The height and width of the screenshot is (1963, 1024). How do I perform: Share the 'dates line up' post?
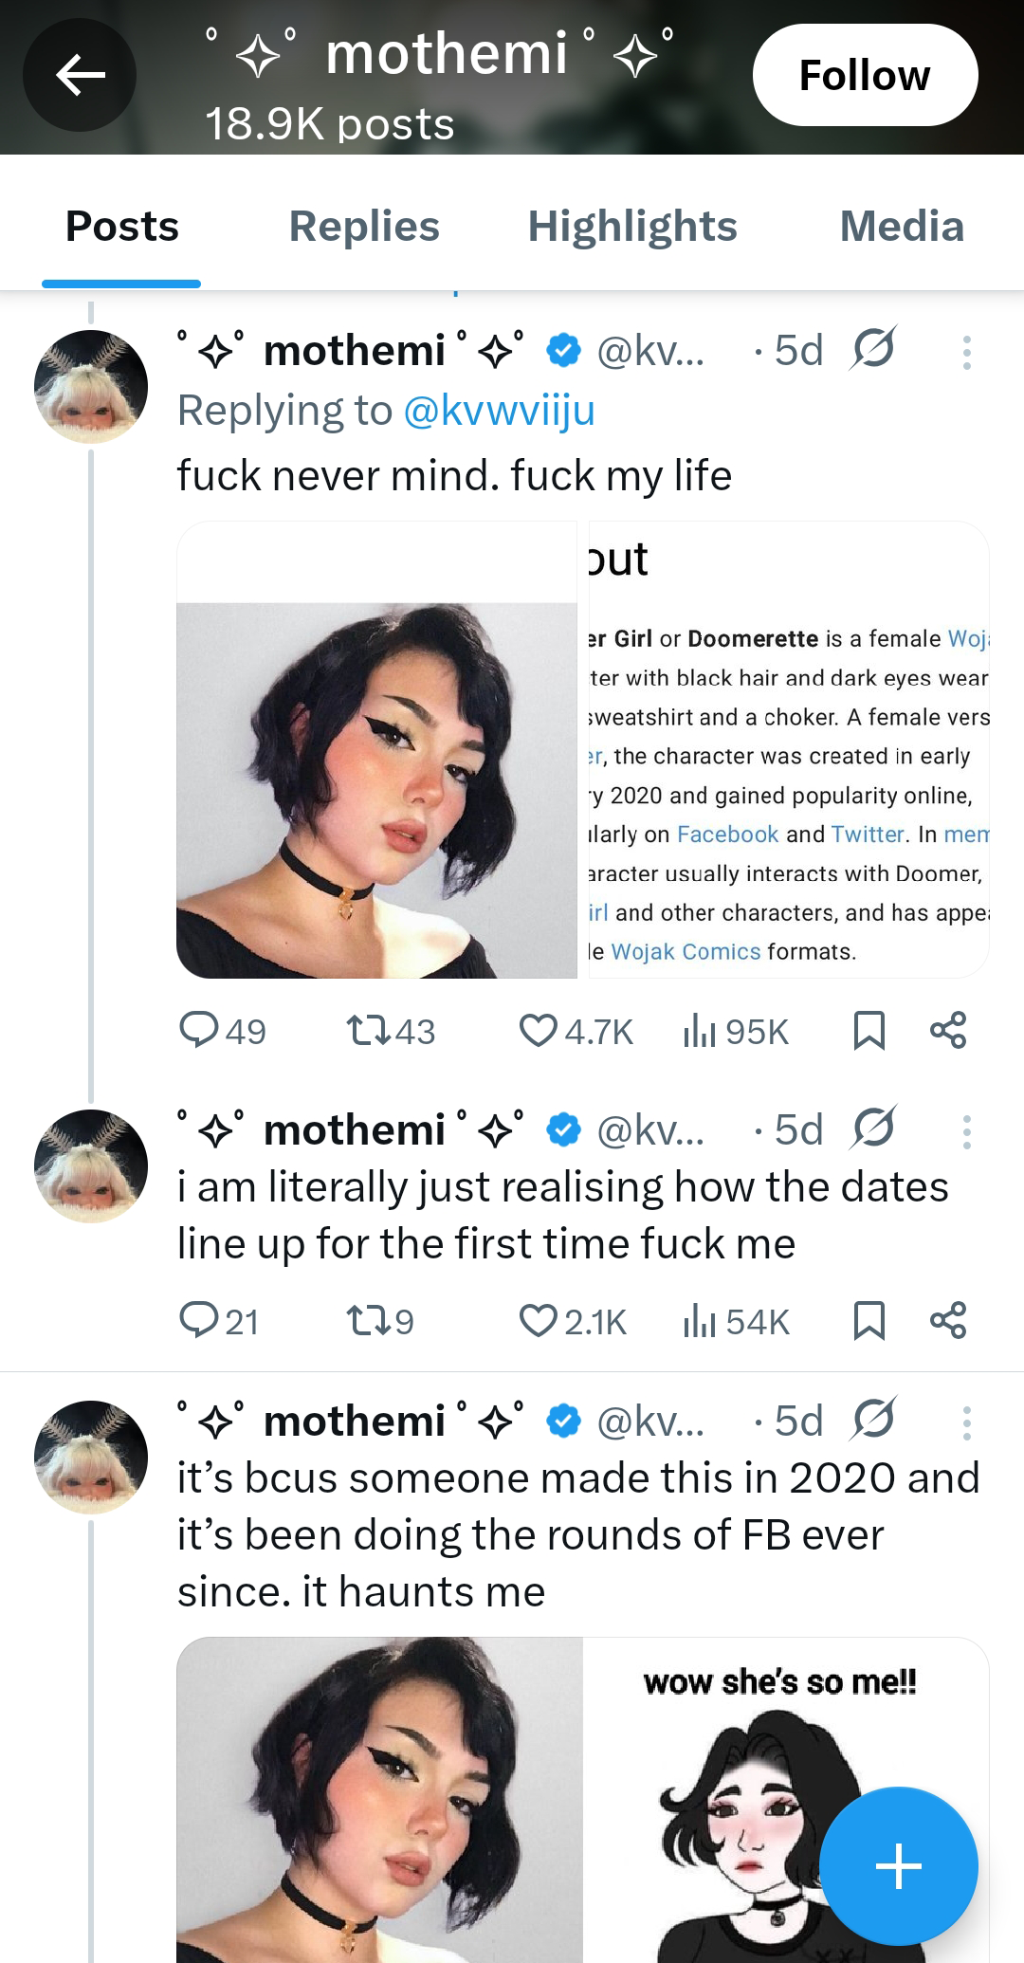(948, 1321)
